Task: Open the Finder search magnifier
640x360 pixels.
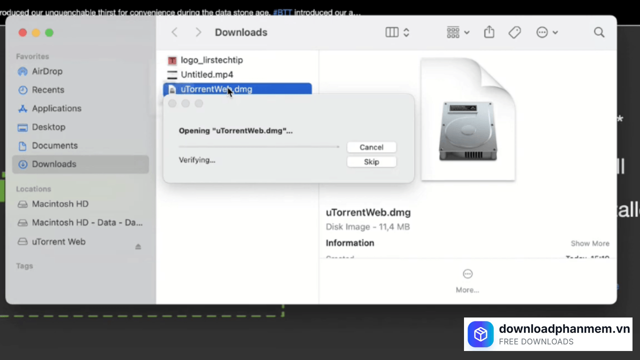Action: click(x=599, y=32)
